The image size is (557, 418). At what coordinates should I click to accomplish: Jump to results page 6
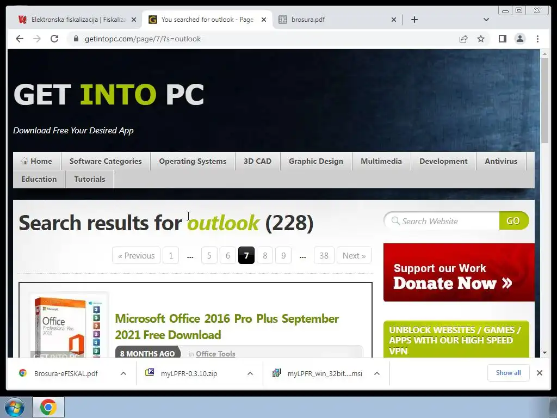tap(228, 255)
